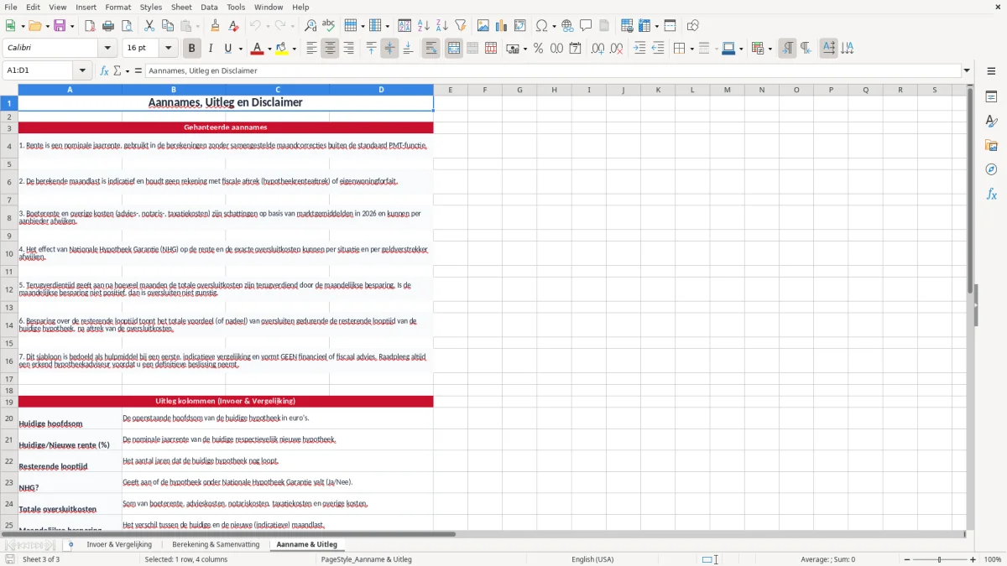This screenshot has width=1007, height=566.
Task: Insert a comment
Action: click(x=586, y=26)
